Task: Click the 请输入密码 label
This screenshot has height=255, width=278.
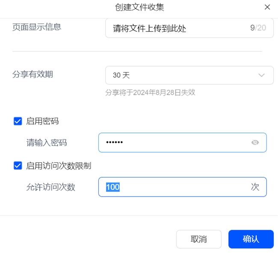Action: [x=47, y=143]
